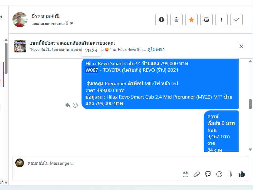Open emoji picker in composer

(219, 174)
